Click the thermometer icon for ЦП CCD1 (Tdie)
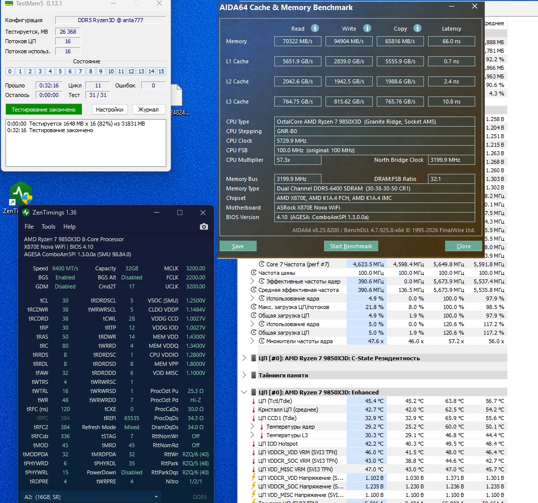Viewport: 538px width, 503px height. click(254, 418)
